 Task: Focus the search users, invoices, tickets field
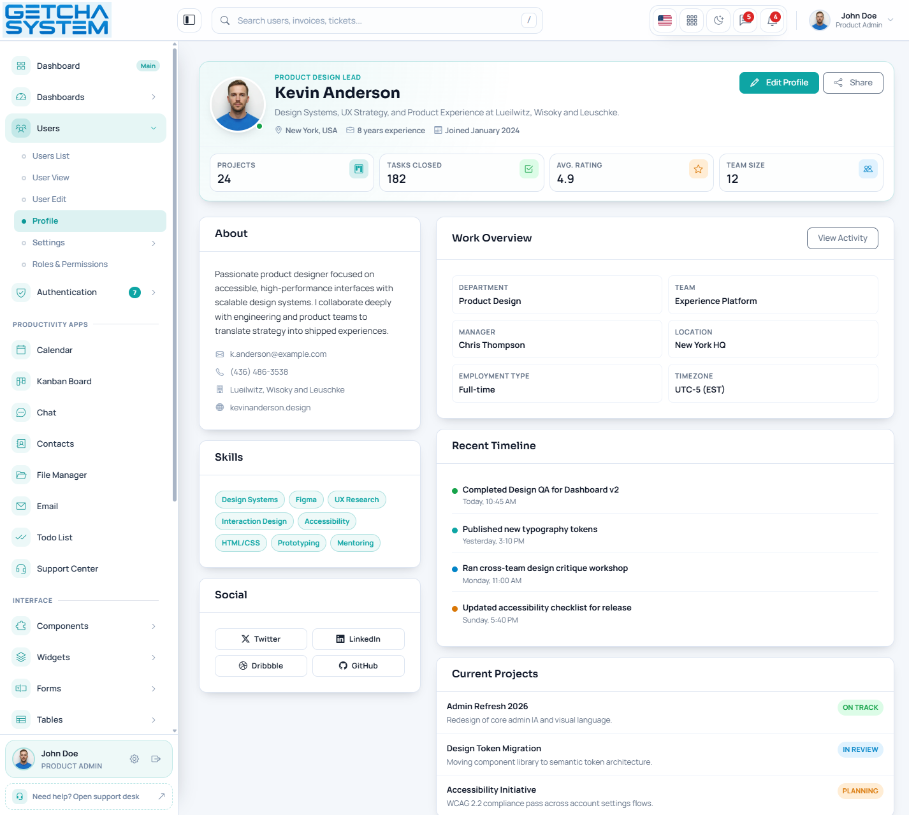pyautogui.click(x=376, y=20)
